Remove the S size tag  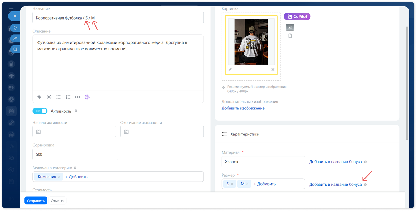click(x=232, y=184)
